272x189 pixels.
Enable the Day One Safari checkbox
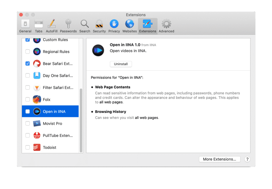(28, 76)
